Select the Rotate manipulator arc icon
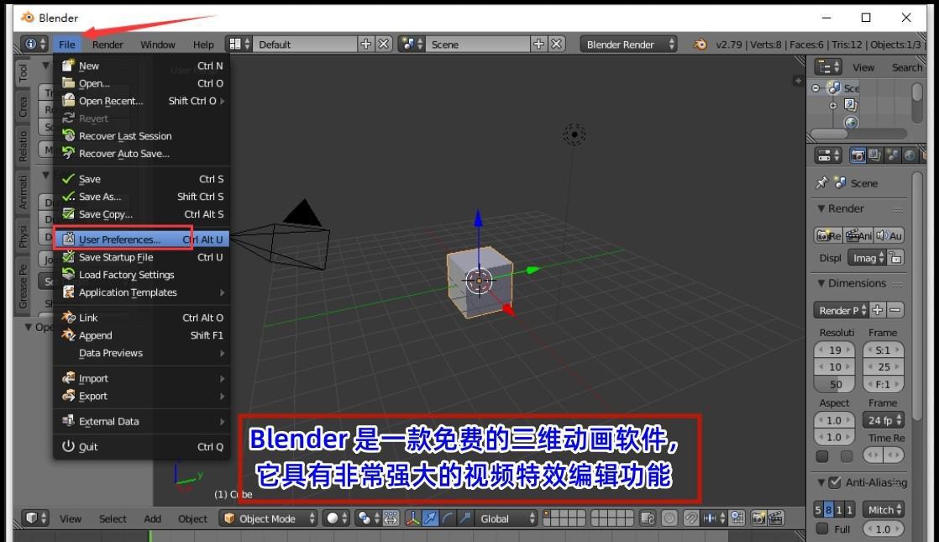The height and width of the screenshot is (542, 939). tap(448, 518)
